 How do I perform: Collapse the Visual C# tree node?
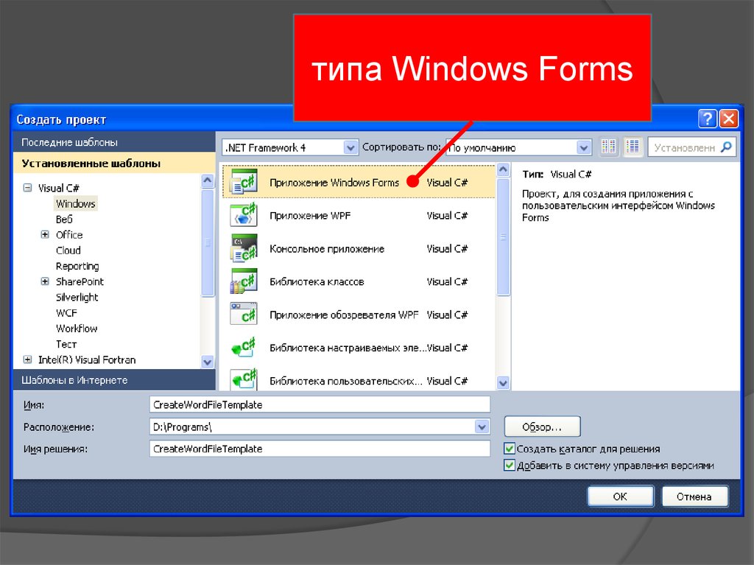click(28, 189)
